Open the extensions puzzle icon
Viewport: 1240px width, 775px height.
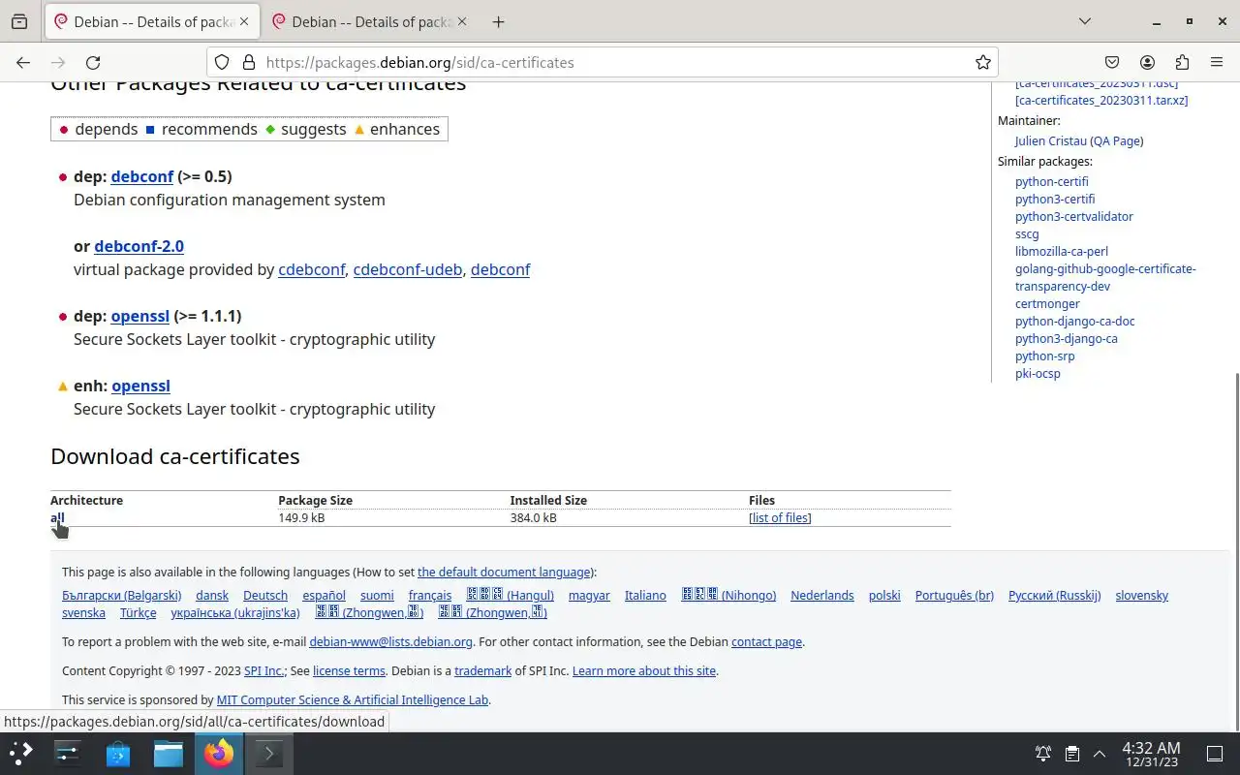[1182, 62]
